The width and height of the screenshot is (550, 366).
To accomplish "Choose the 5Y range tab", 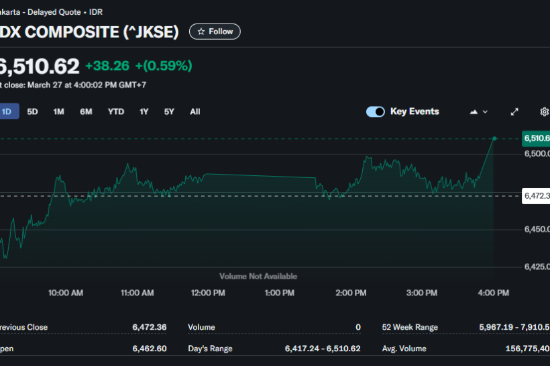I will 169,111.
